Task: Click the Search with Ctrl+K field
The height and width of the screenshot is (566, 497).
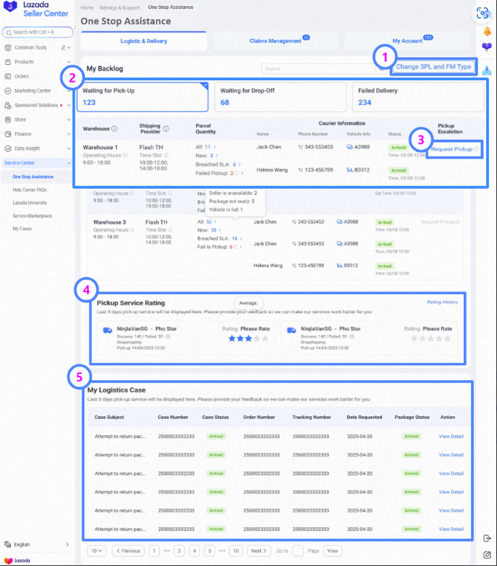Action: tap(37, 32)
